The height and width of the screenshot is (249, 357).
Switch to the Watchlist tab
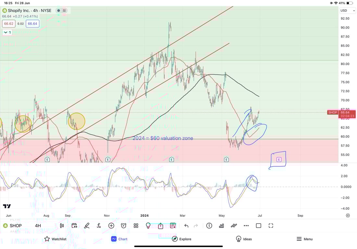(x=55, y=239)
